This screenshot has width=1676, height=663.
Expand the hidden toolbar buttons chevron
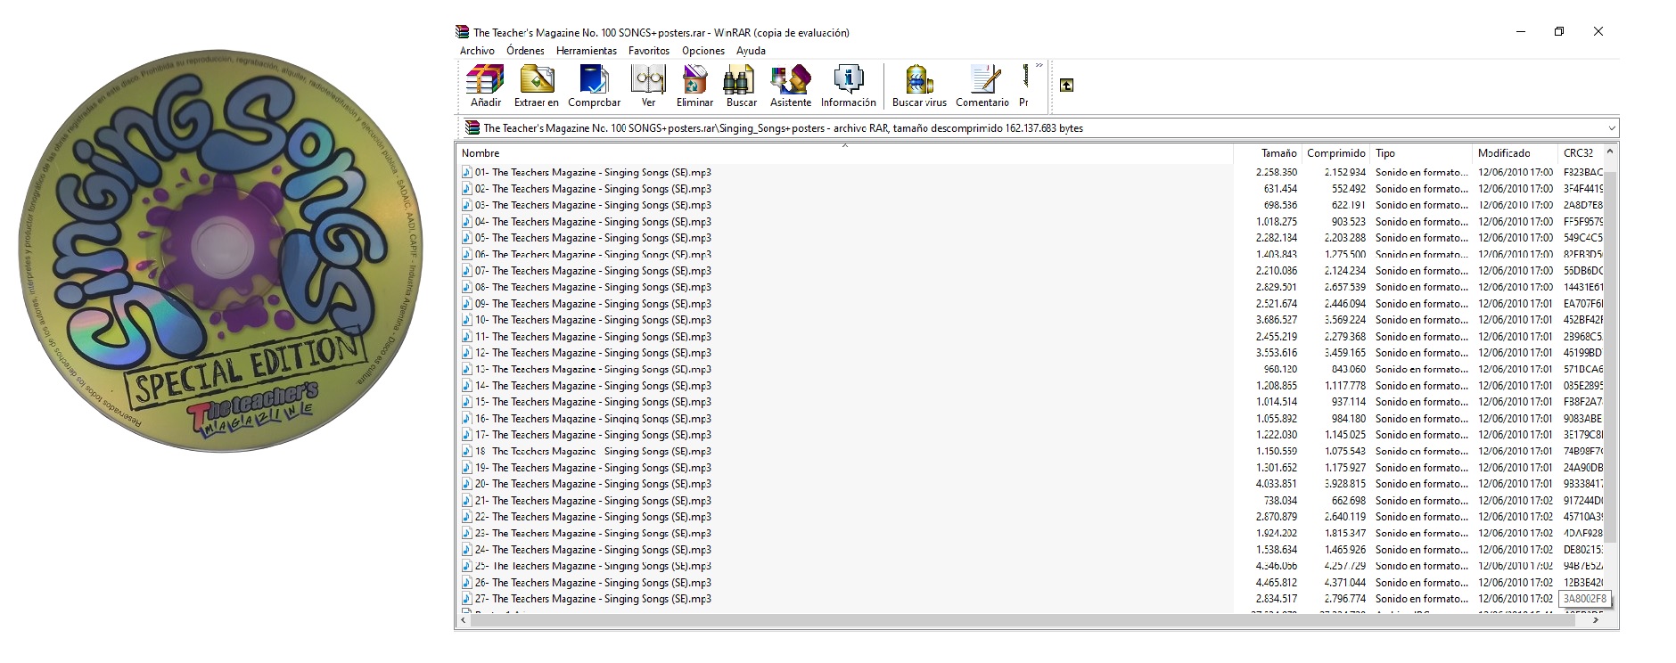(1039, 65)
